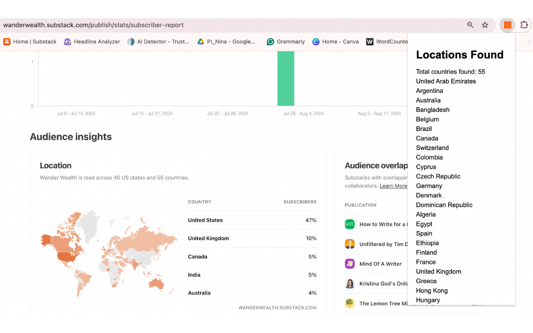
Task: Click France in the Locations Found list
Action: (426, 262)
